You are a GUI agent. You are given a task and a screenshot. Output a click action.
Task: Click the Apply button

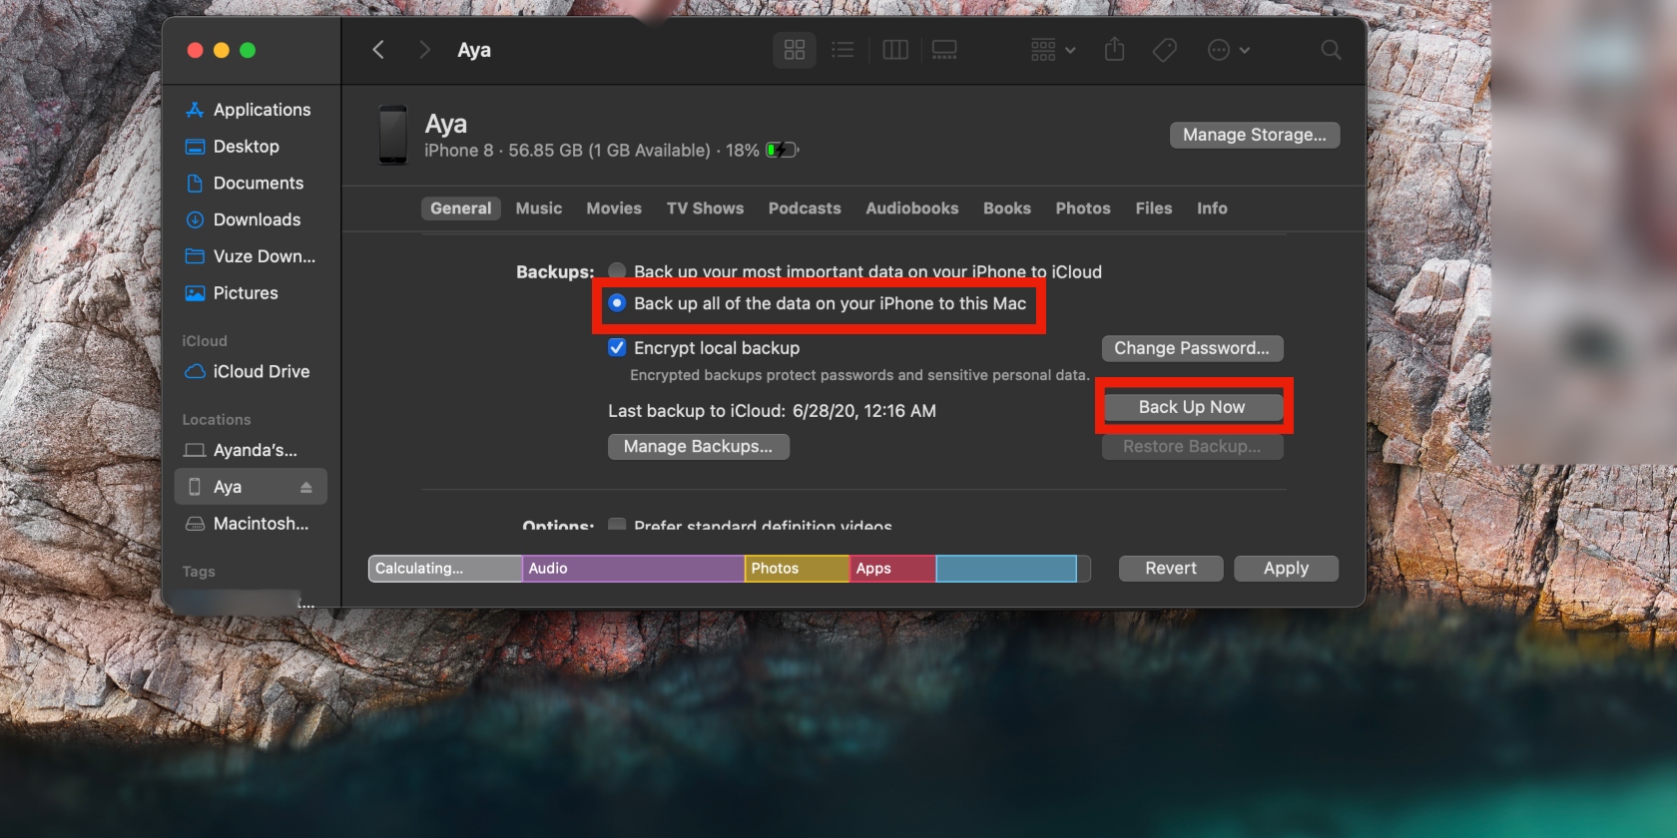(x=1286, y=569)
